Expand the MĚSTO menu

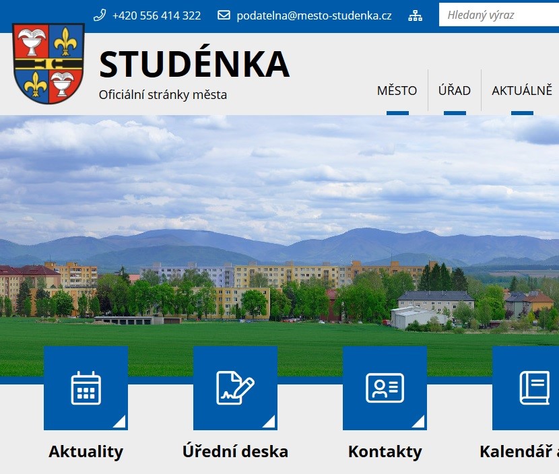click(x=397, y=90)
